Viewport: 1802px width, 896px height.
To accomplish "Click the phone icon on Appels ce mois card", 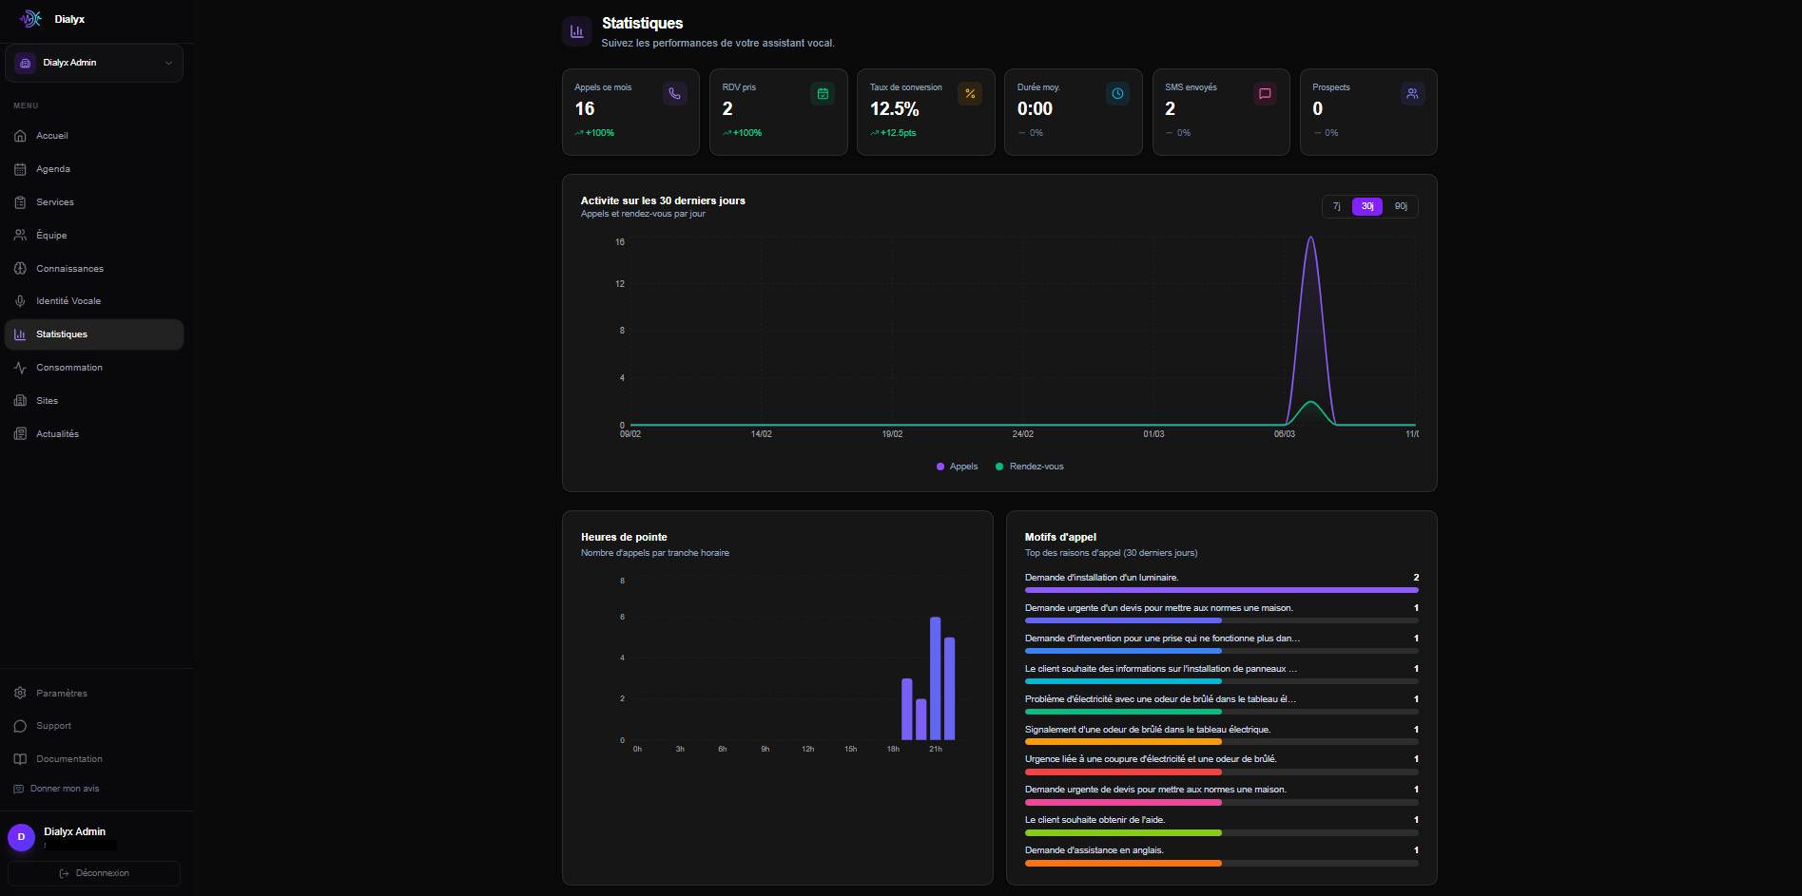I will pyautogui.click(x=675, y=93).
